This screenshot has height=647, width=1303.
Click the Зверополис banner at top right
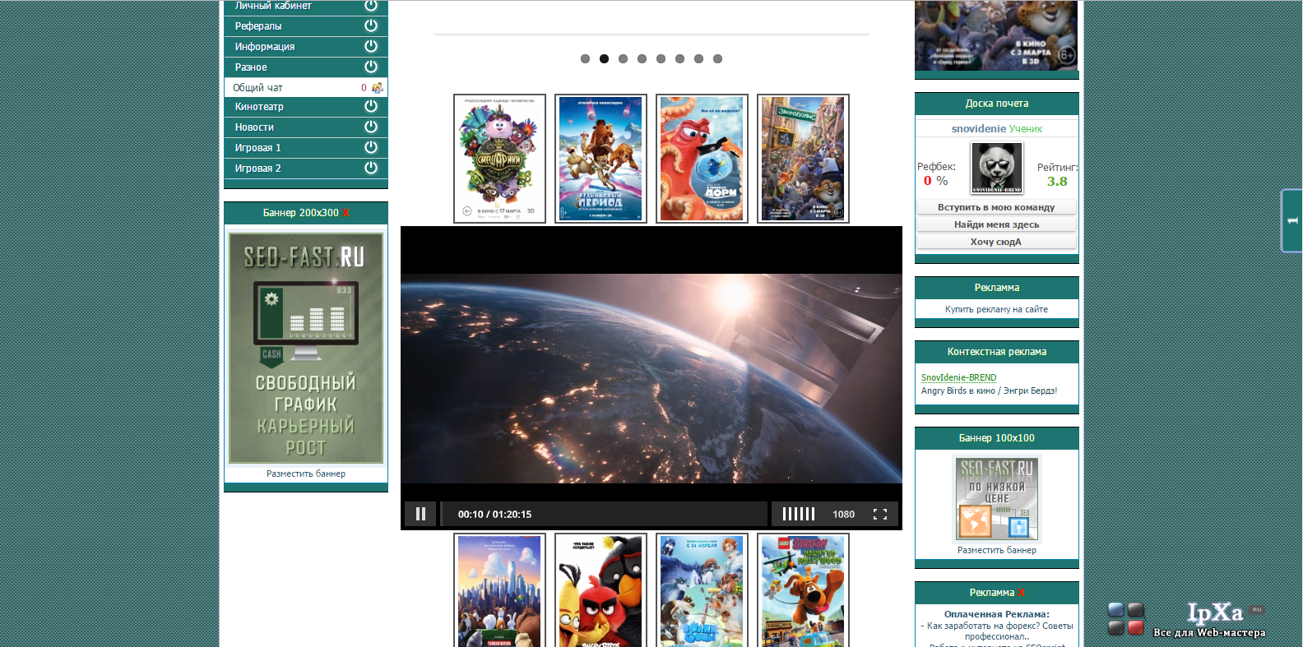click(x=995, y=35)
